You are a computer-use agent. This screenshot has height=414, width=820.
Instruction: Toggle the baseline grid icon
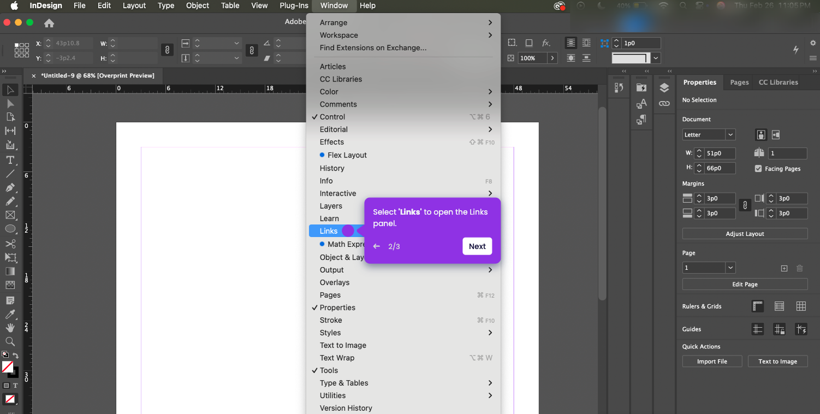pos(779,306)
